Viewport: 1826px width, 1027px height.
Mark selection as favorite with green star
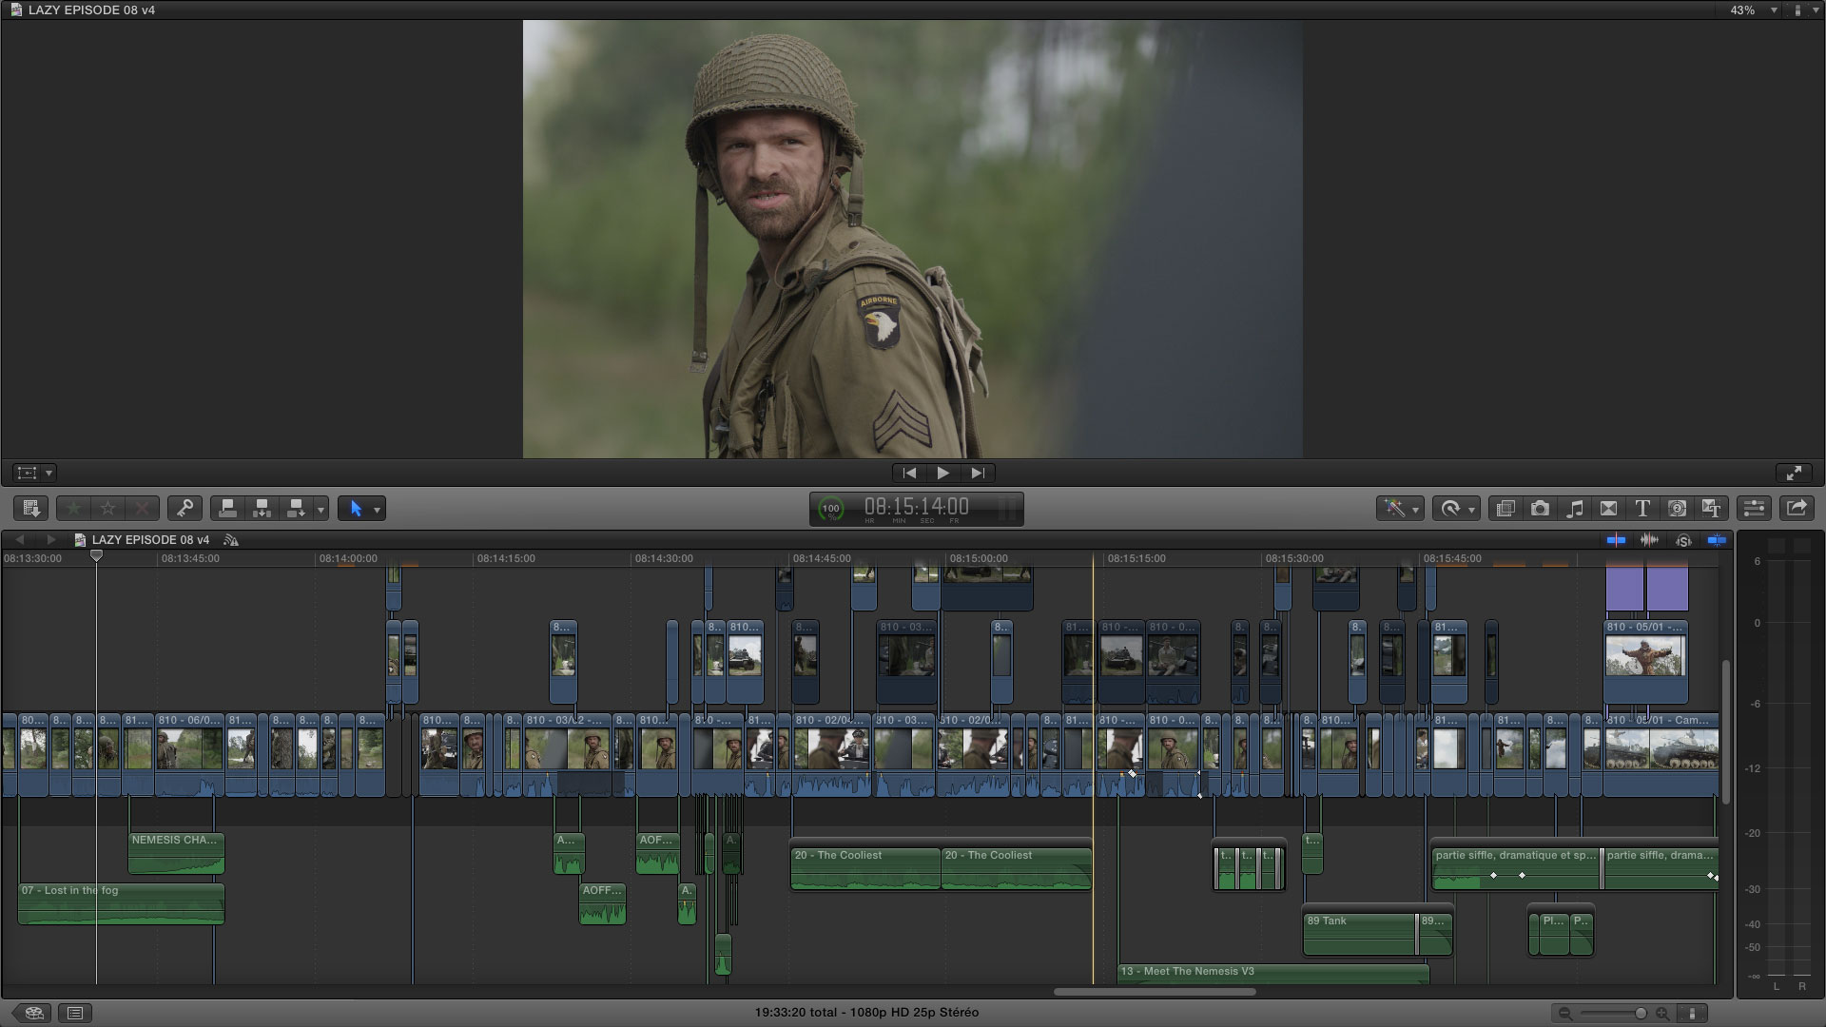click(73, 509)
